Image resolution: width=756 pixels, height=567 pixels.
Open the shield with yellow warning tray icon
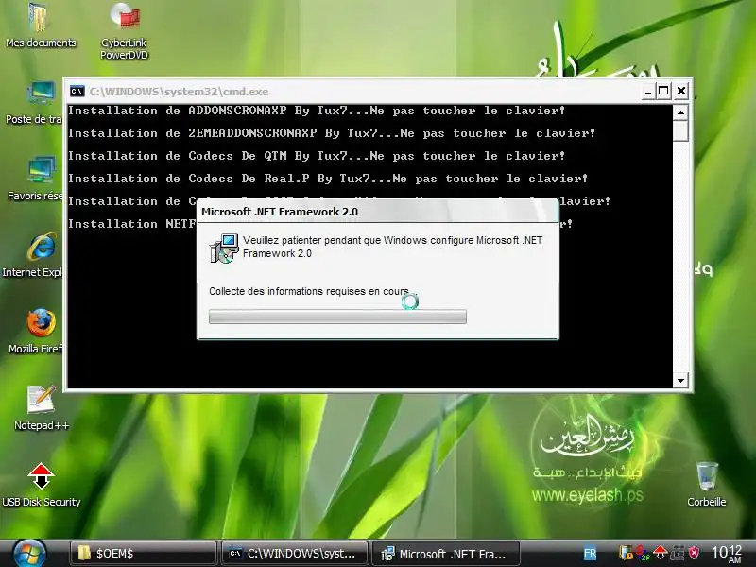[x=626, y=553]
